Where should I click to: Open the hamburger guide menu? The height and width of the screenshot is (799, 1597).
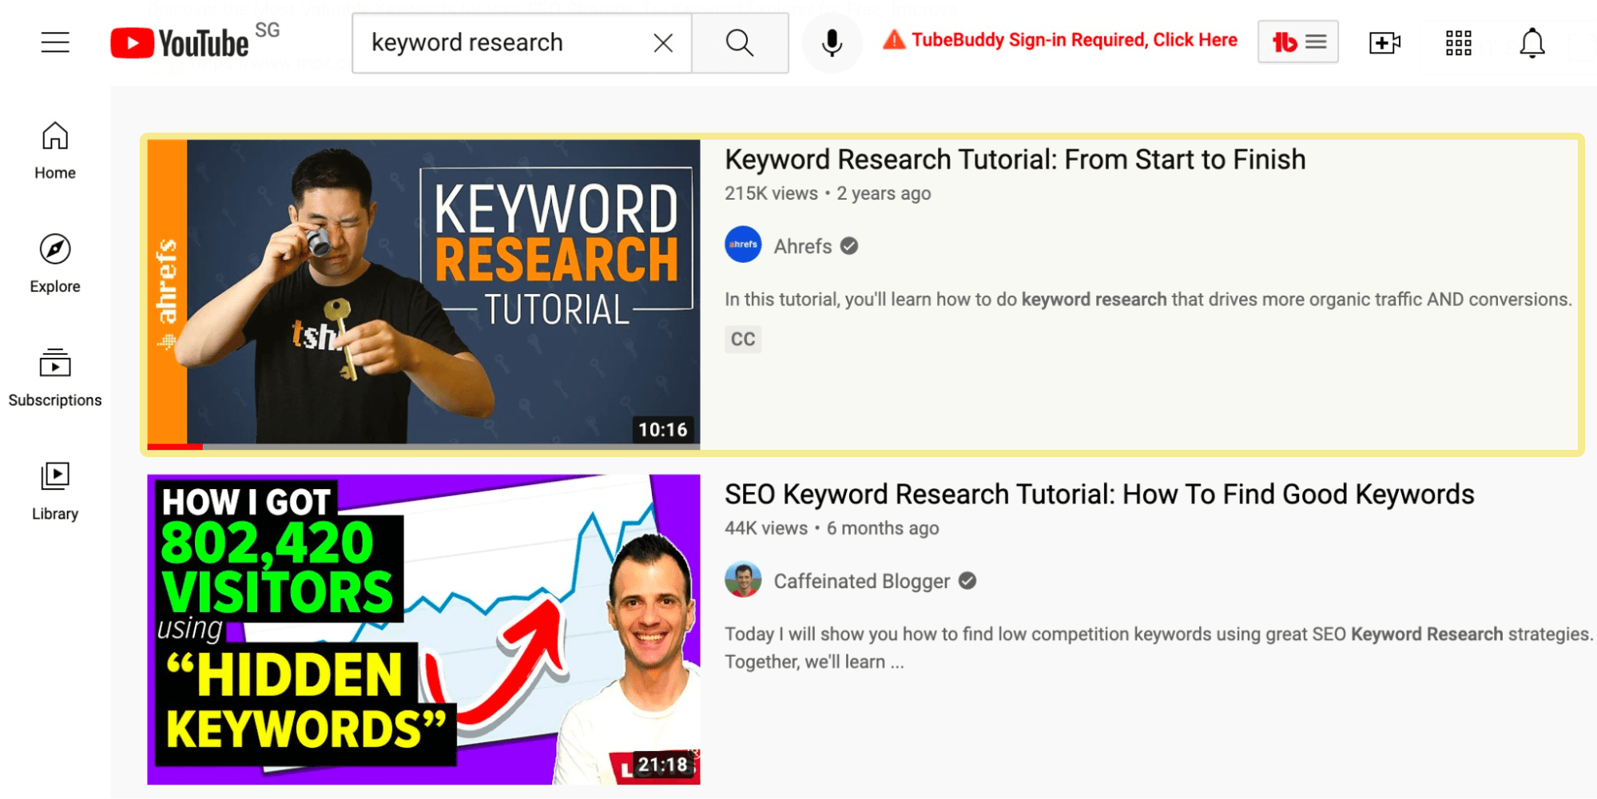click(x=55, y=42)
